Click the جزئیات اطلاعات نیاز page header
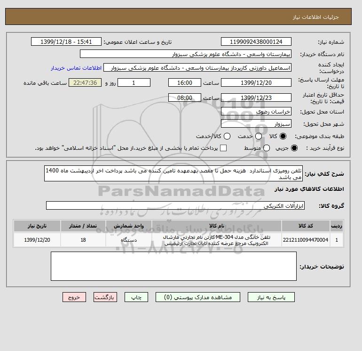 click(315, 17)
